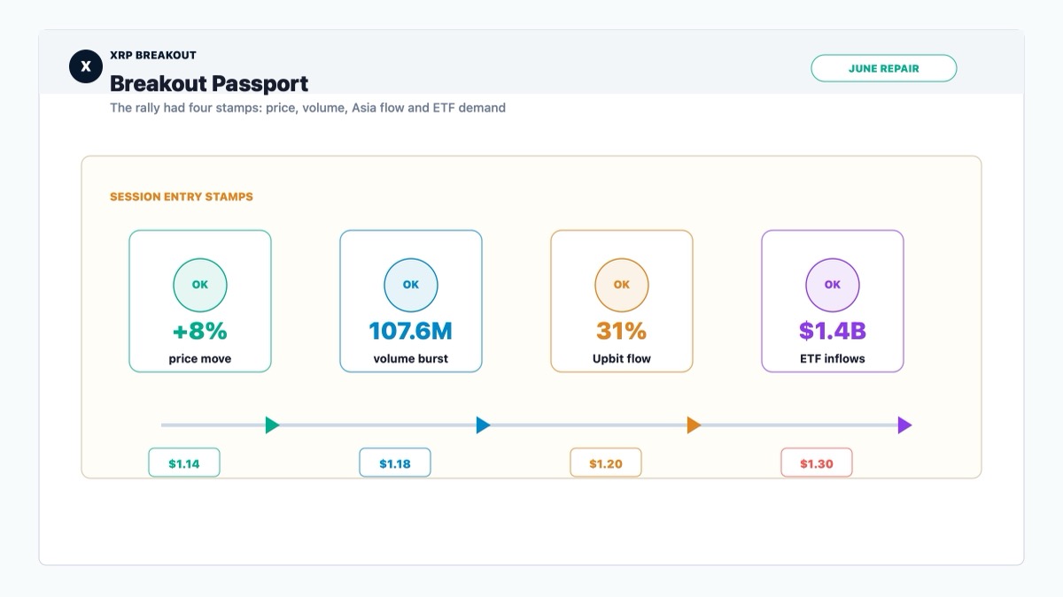Click the blue OK stamp for volume burst
This screenshot has height=597, width=1063.
(x=411, y=285)
